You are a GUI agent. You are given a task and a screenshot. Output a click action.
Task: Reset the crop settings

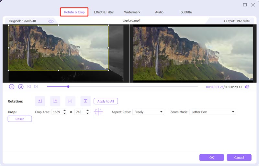(20, 119)
